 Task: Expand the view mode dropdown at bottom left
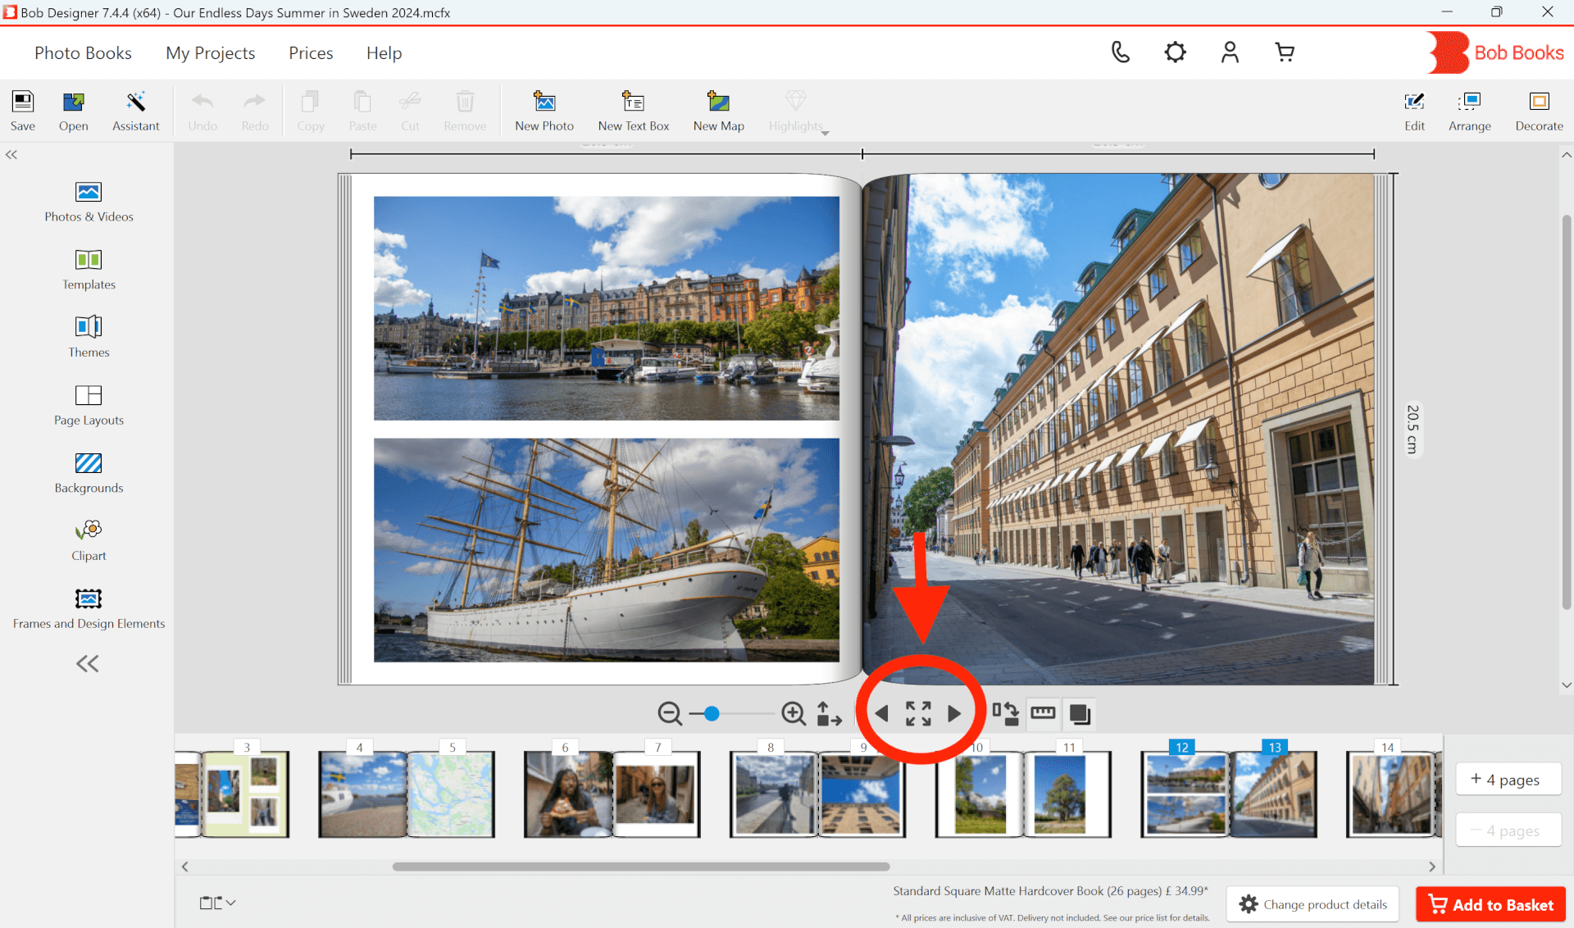217,903
